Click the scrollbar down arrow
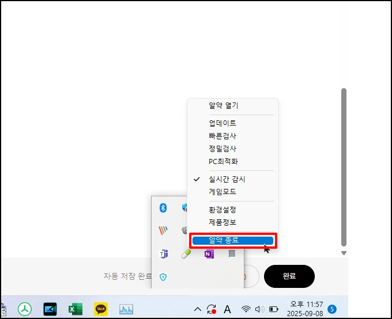The height and width of the screenshot is (319, 392). [x=344, y=253]
